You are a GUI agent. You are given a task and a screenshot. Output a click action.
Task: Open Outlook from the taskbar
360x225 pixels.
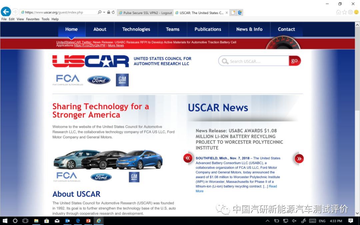(67, 221)
